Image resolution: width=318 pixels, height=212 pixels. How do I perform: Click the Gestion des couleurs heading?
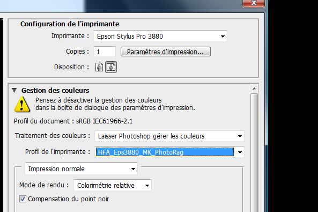click(55, 90)
